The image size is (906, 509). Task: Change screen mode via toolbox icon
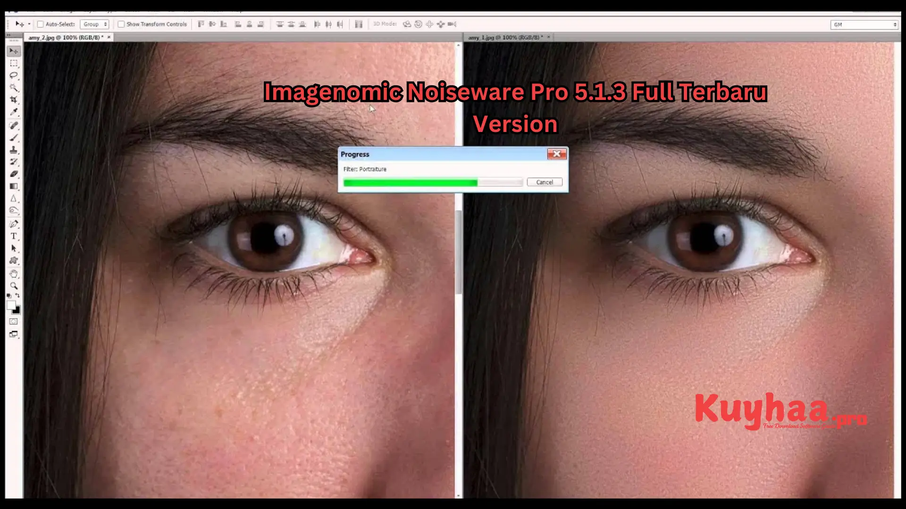click(x=14, y=335)
